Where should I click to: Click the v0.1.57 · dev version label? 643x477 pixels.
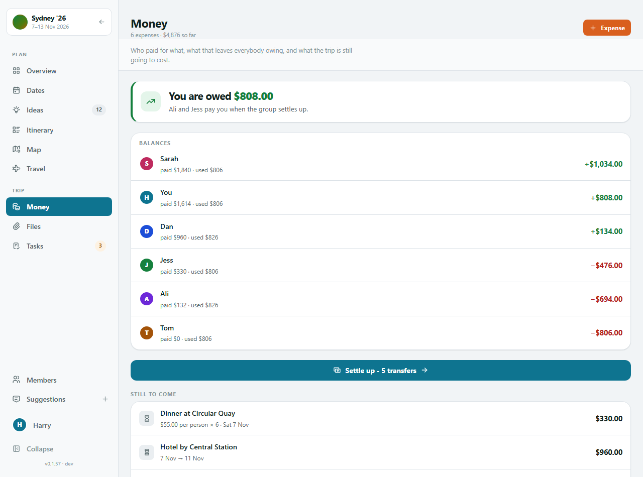[x=59, y=464]
